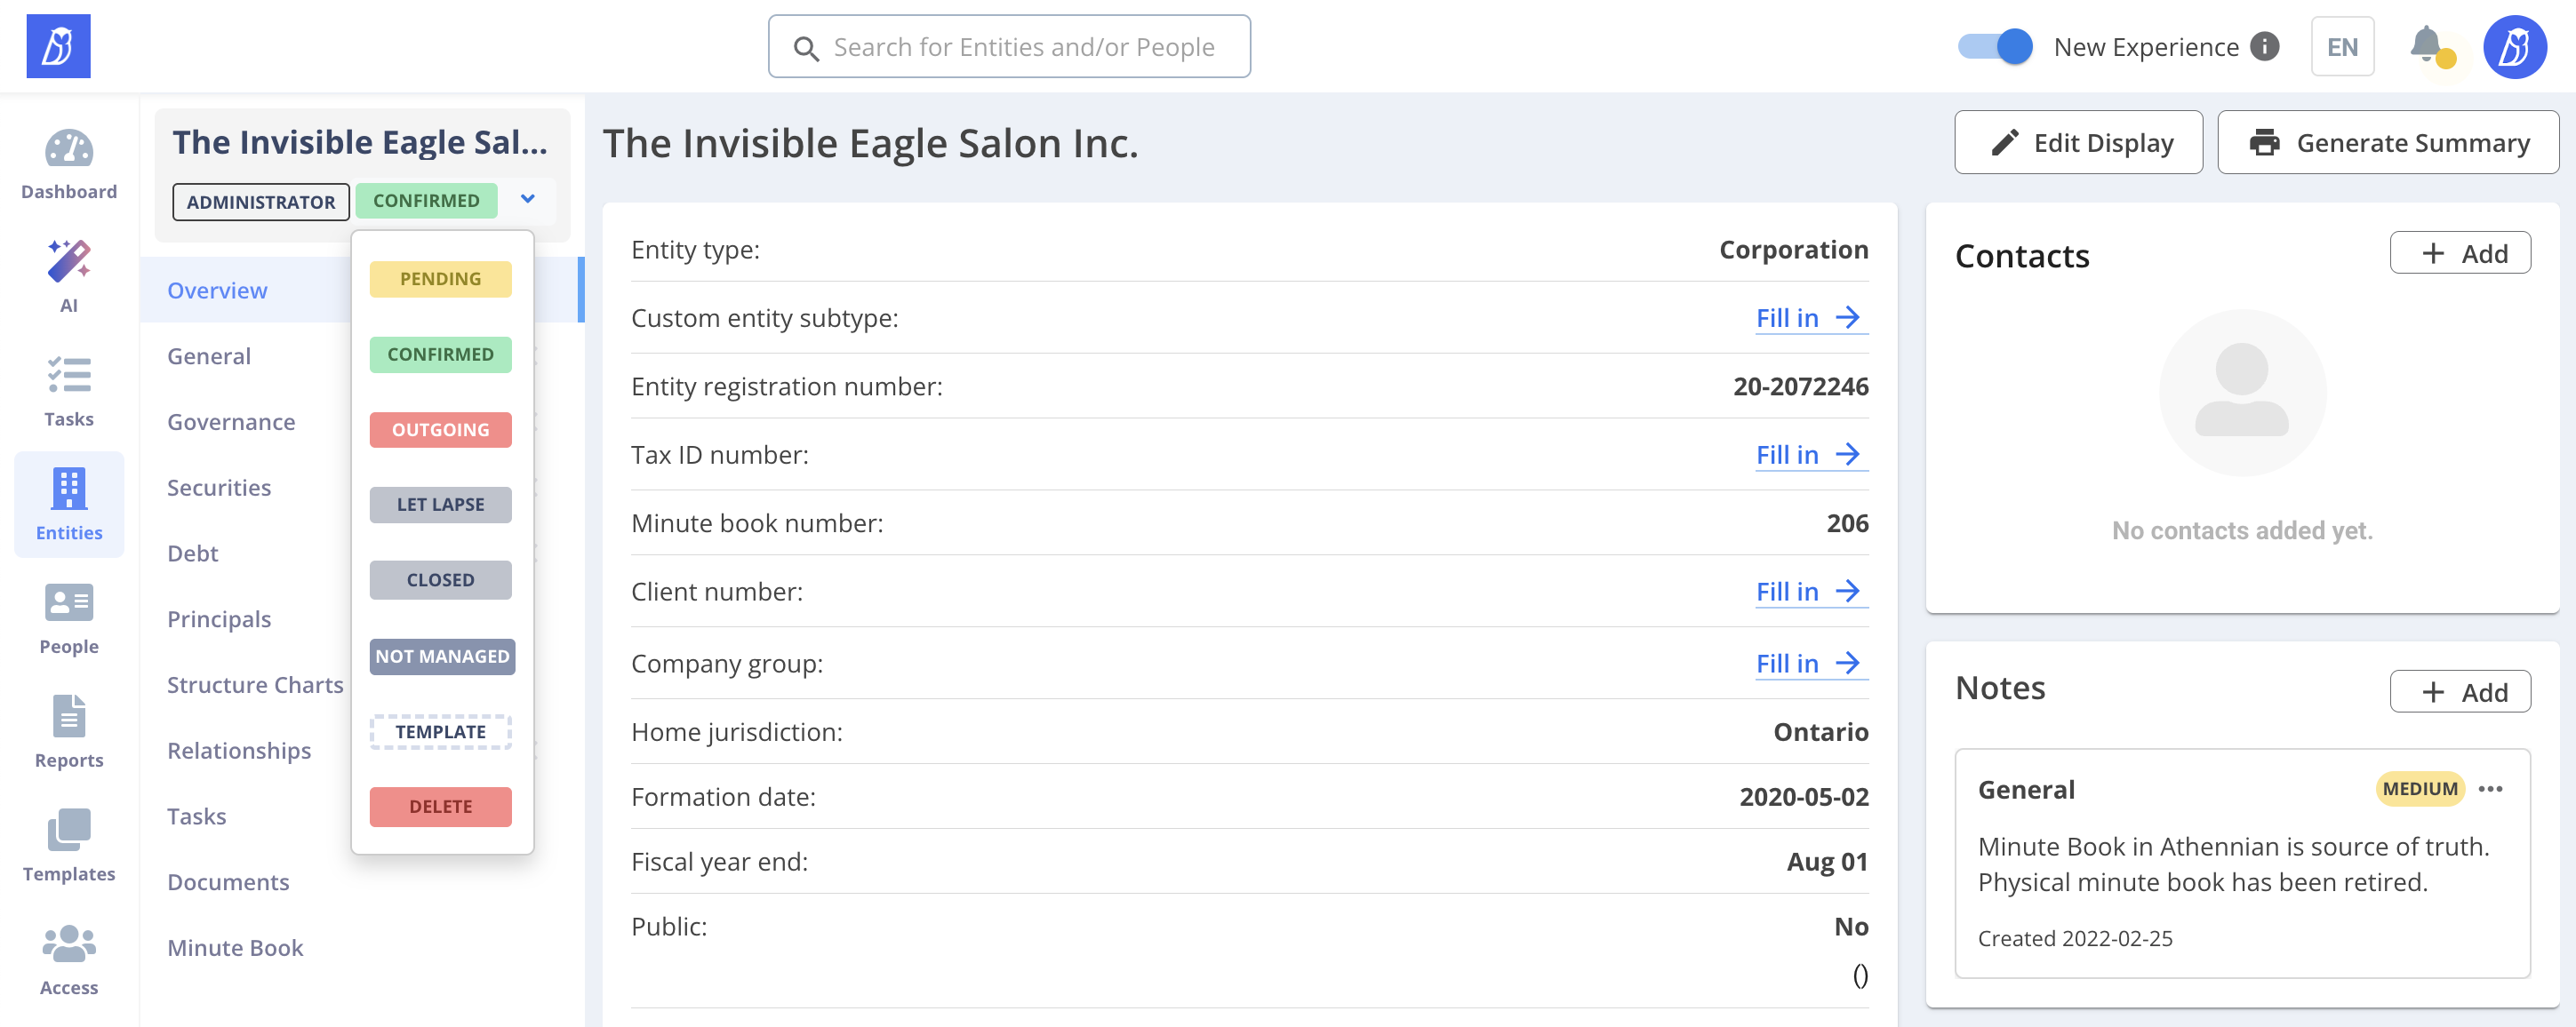
Task: Open the Dashboard gauge icon
Action: (x=69, y=150)
